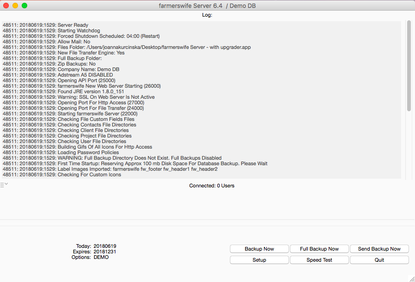Image resolution: width=415 pixels, height=282 pixels.
Task: Click "Checking Project File Directories" line
Action: 67,136
